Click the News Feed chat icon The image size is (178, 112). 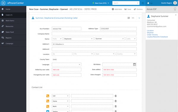[3, 32]
